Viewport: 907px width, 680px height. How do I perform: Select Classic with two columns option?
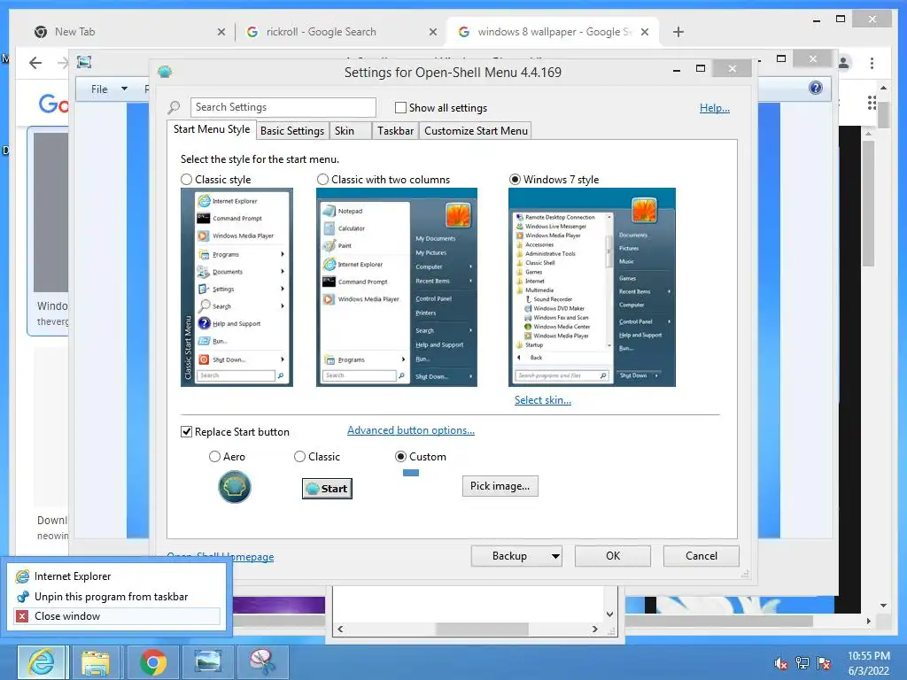pos(322,179)
